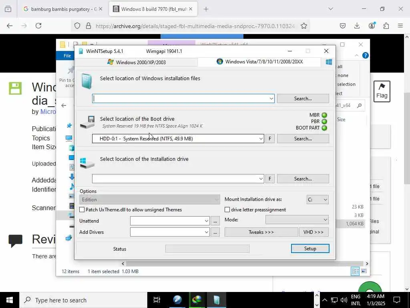This screenshot has width=410, height=308.
Task: Click taskbar Type here to search box
Action: pos(83,300)
